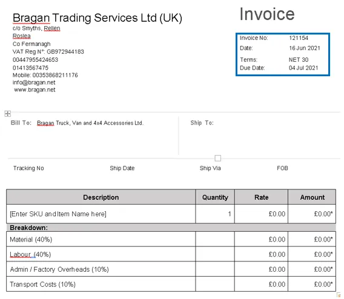Click the Rate cell for Material (40%)
344x299 pixels.
(x=261, y=239)
